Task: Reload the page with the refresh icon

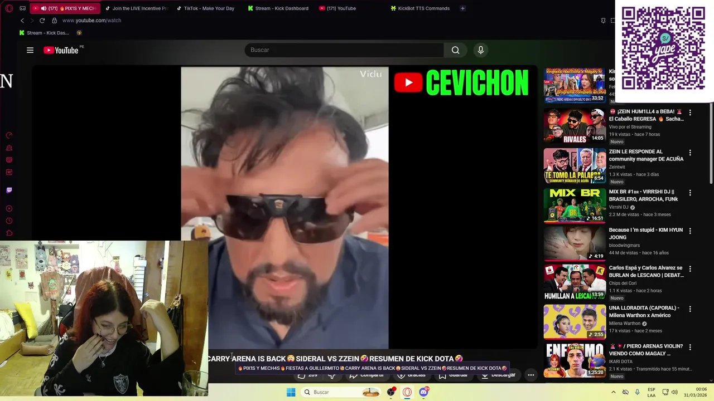Action: 42,21
